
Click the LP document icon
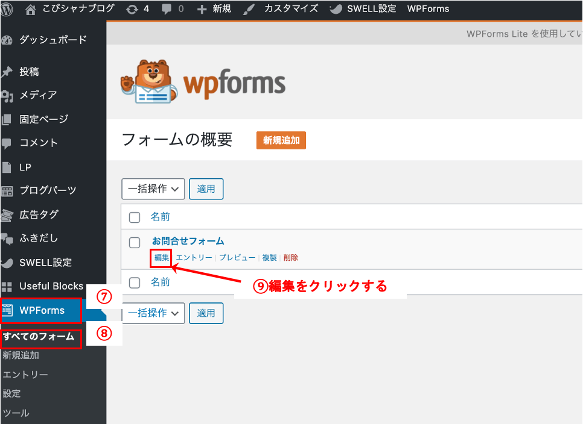click(7, 167)
